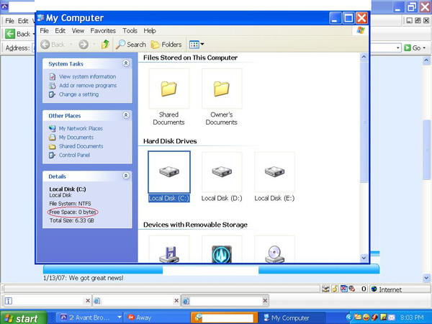Open the Views dropdown button
Screen dimensions: 432x324
tap(197, 45)
